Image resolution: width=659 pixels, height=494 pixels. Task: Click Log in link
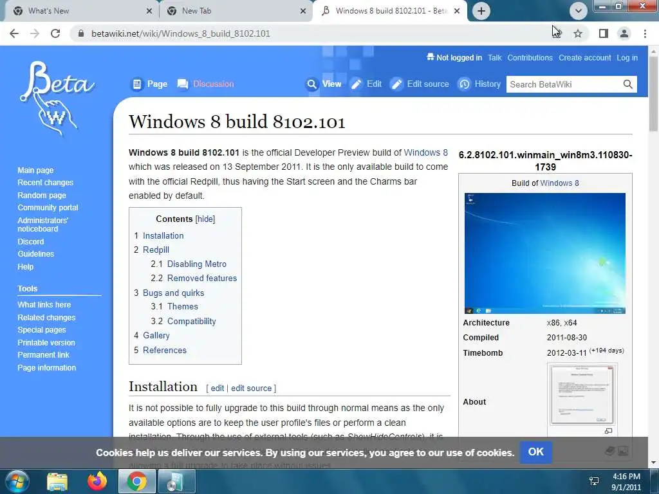627,58
